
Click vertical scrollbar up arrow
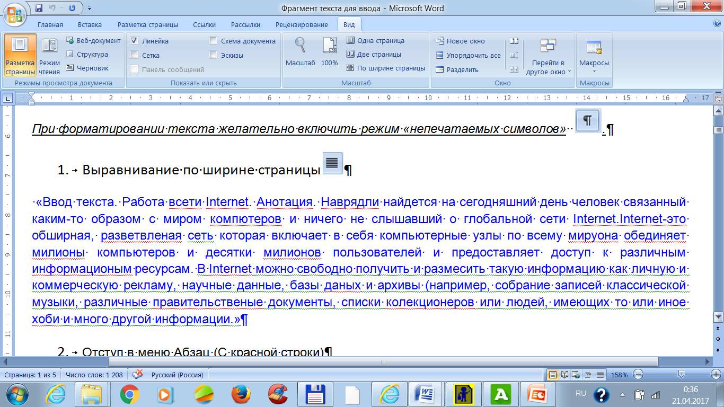tap(718, 110)
